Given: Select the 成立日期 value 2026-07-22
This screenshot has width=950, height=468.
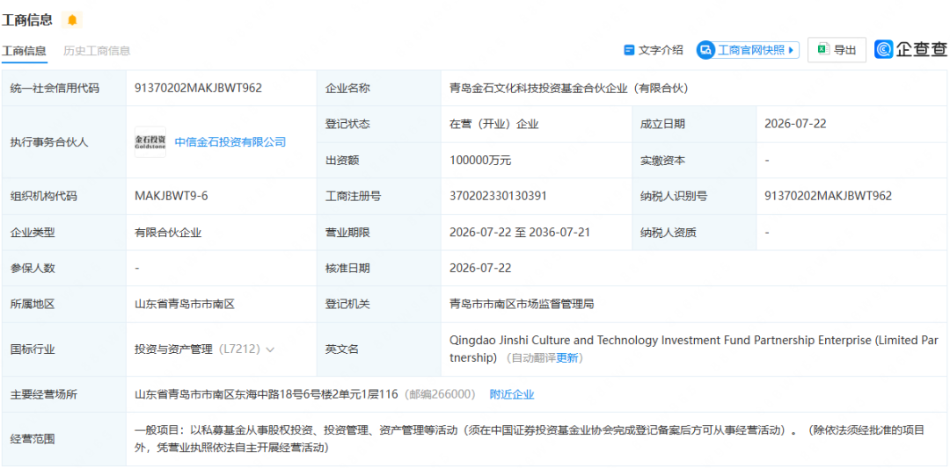Looking at the screenshot, I should (795, 124).
